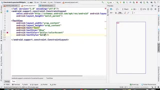The height and width of the screenshot is (90, 160).
Task: Click TextView in the XML breadcrumb
Action: pyautogui.click(x=49, y=78)
